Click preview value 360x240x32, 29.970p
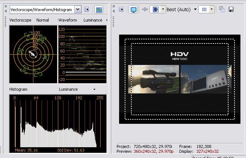246x158 pixels. click(154, 151)
